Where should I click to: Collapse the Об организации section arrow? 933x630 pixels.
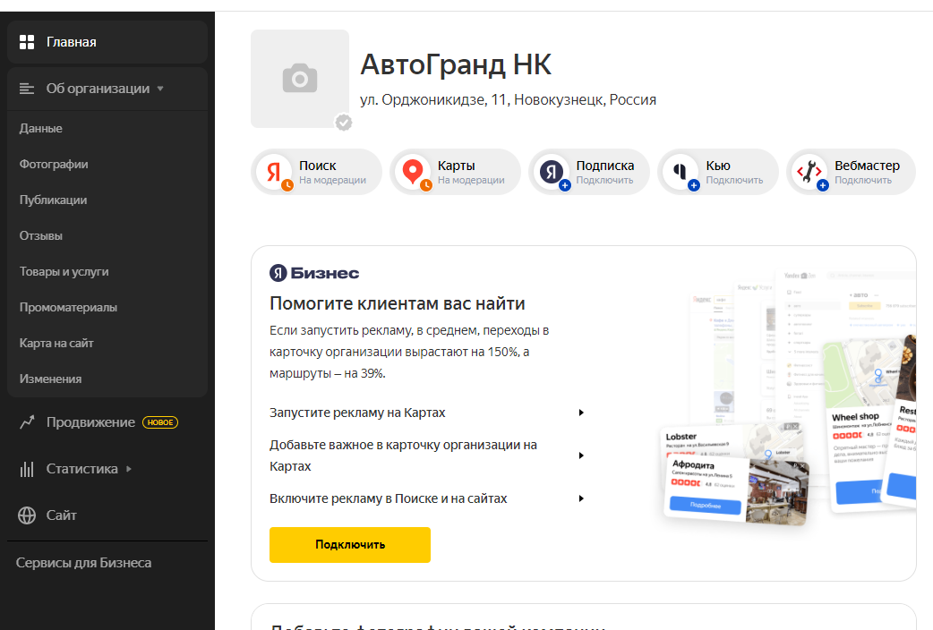click(x=160, y=89)
